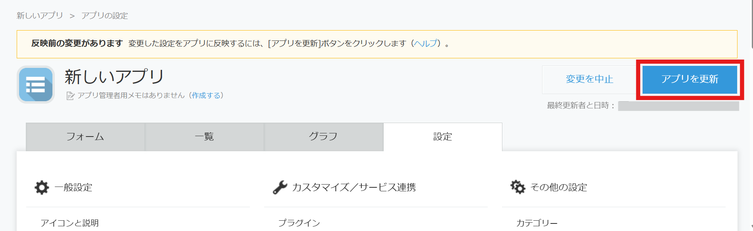
Task: Click the wrench icon for カスタマイズ
Action: (280, 187)
